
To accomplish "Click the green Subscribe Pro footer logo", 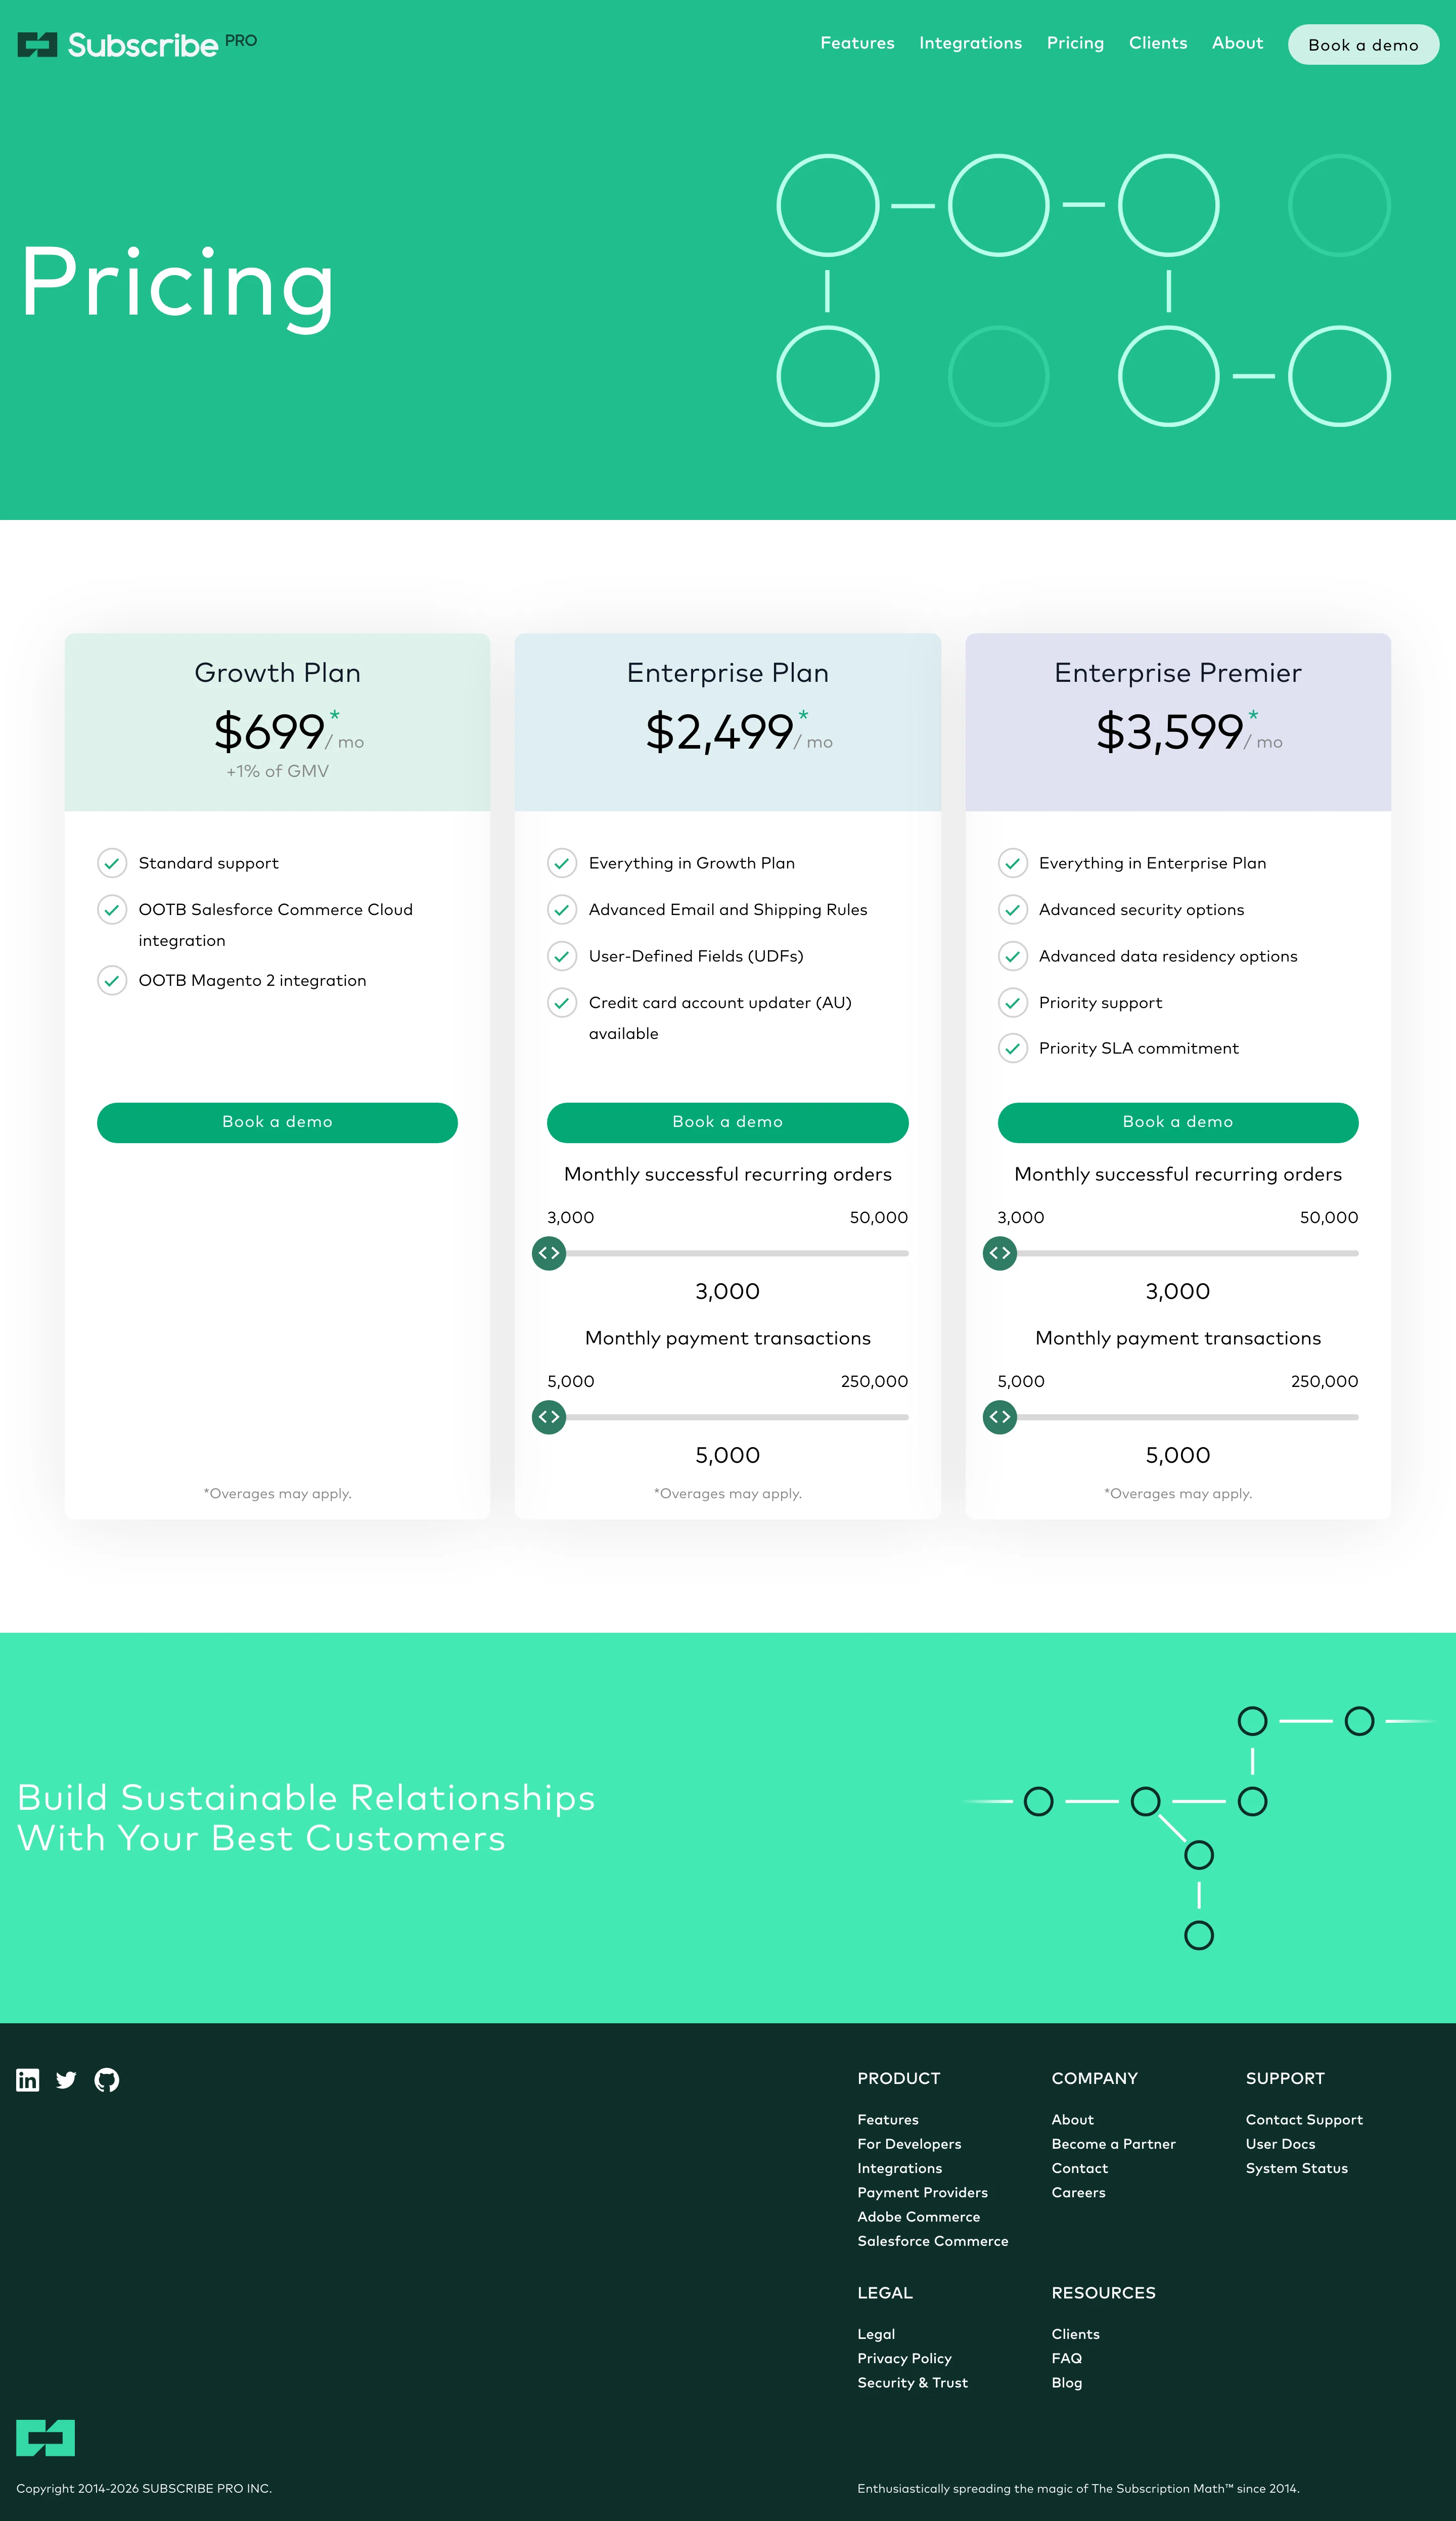I will tap(45, 2438).
